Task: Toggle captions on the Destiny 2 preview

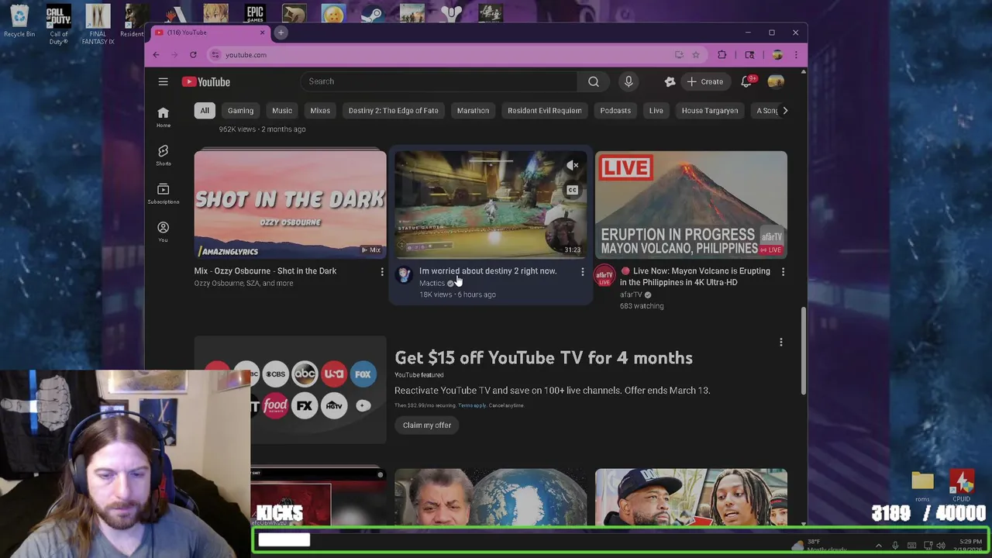Action: click(x=572, y=190)
